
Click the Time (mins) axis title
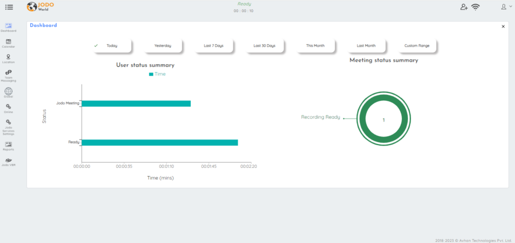[x=160, y=178]
